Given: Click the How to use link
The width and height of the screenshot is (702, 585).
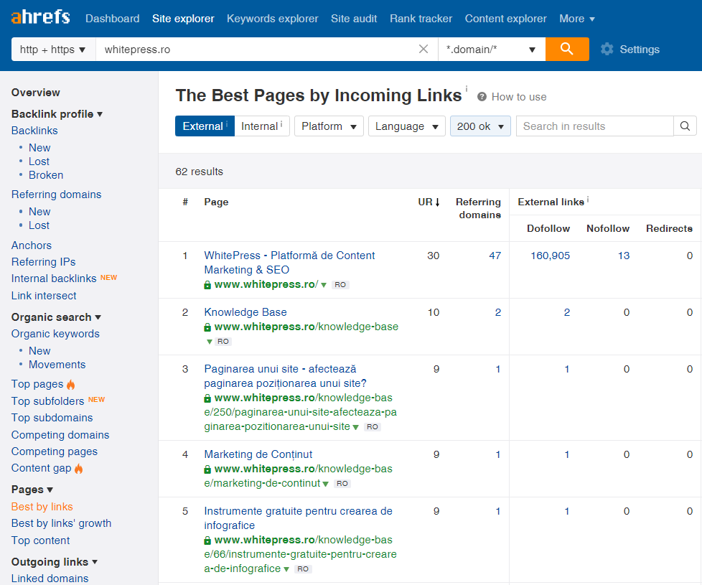Looking at the screenshot, I should coord(519,97).
